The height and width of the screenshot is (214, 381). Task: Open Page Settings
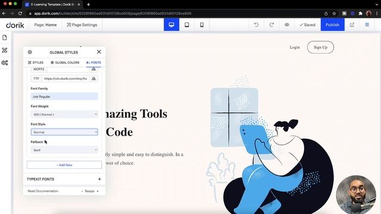[x=82, y=25]
